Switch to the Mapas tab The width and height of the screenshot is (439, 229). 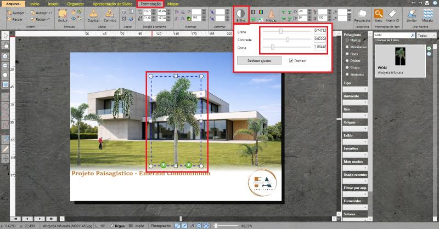click(x=172, y=3)
